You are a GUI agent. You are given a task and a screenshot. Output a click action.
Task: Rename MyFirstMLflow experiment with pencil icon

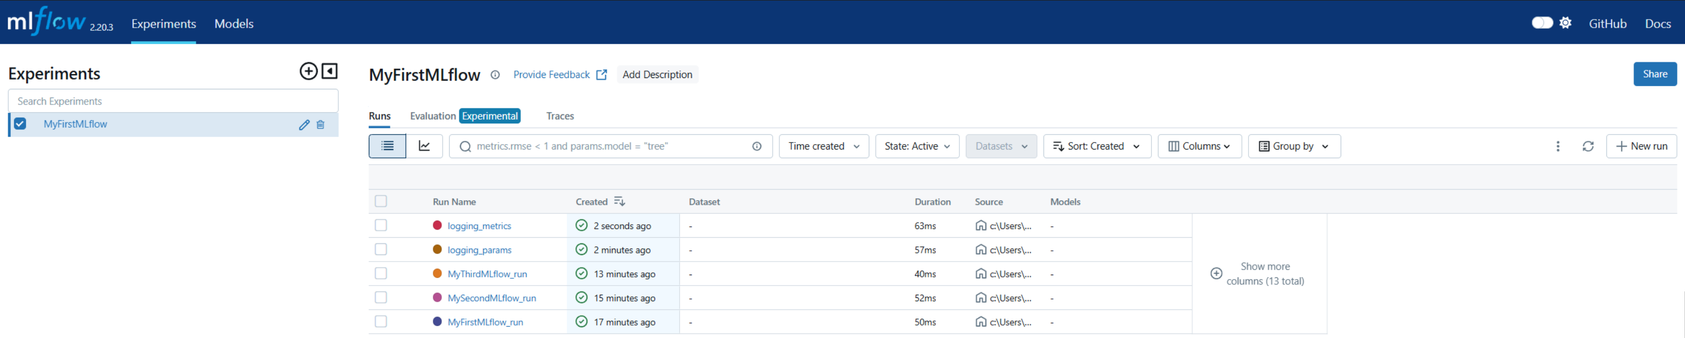(x=304, y=124)
